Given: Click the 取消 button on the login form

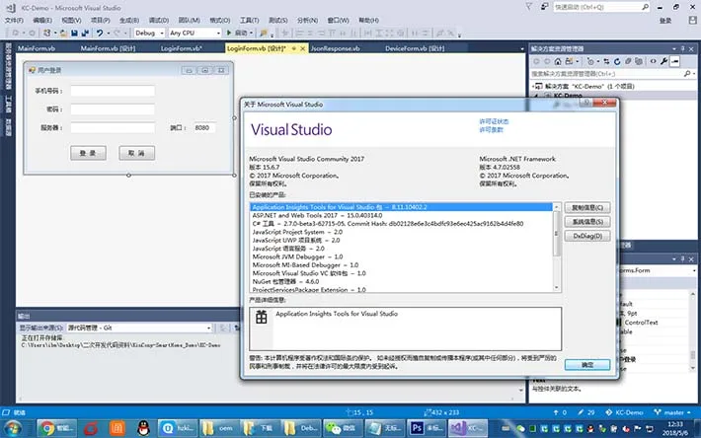Looking at the screenshot, I should [x=137, y=153].
